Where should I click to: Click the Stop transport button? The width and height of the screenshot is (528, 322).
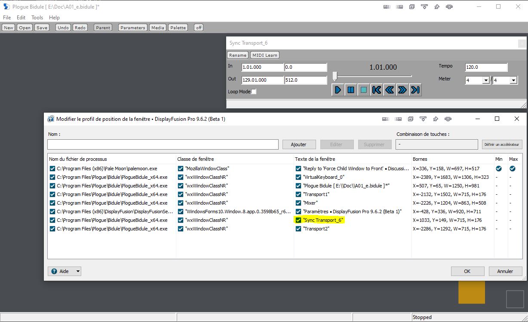(364, 90)
